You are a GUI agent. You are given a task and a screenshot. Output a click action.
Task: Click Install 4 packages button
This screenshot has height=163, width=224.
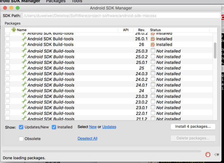tap(193, 126)
